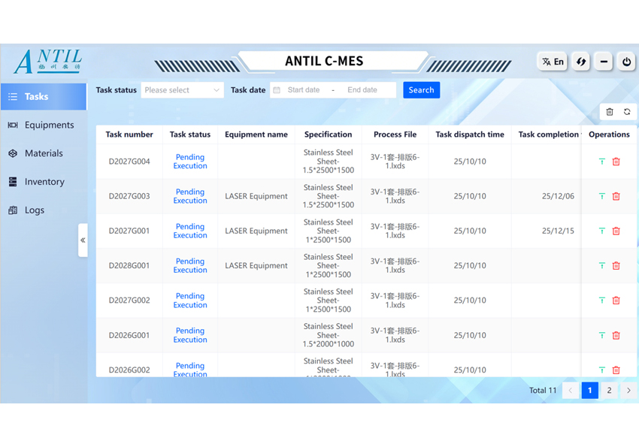Delete task D2027G004 using the red trash icon
This screenshot has width=639, height=447.
pos(616,162)
